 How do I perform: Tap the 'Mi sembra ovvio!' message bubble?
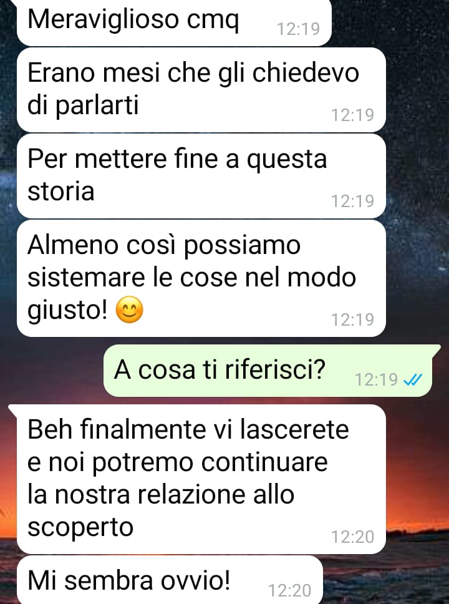click(170, 580)
